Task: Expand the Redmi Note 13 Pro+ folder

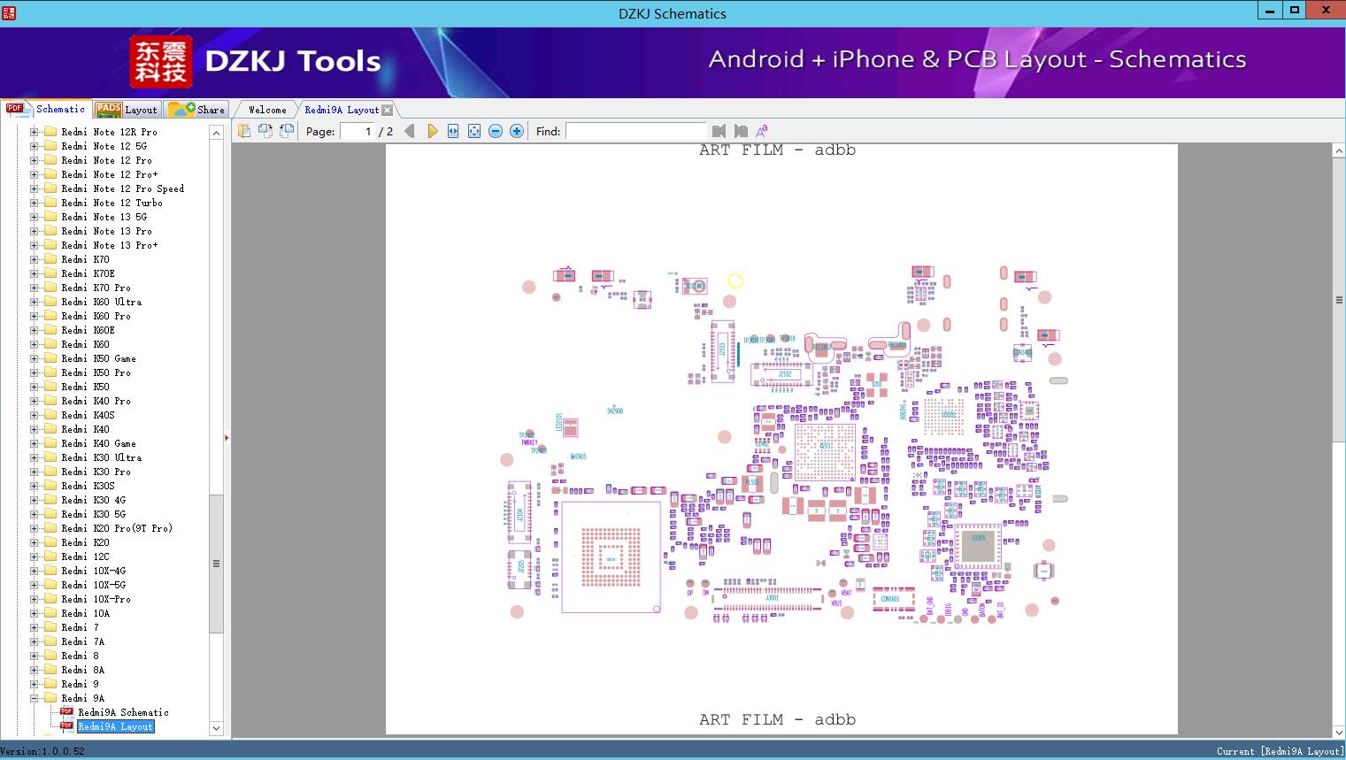Action: [35, 245]
